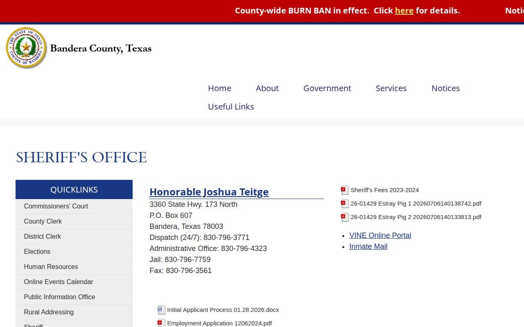Click the Bandera County seal logo

(x=26, y=48)
